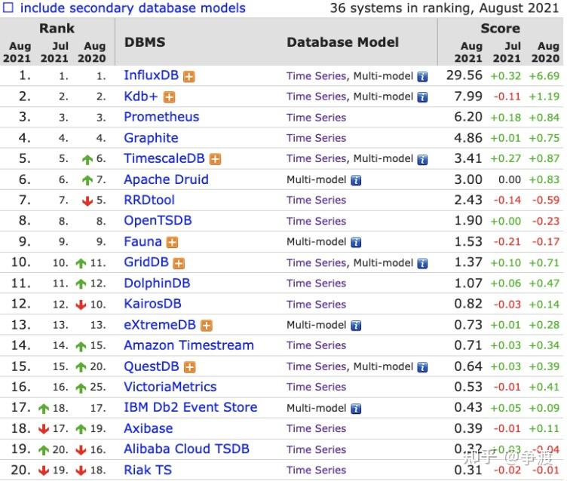
Task: Open the DolphinDB link
Action: [157, 283]
